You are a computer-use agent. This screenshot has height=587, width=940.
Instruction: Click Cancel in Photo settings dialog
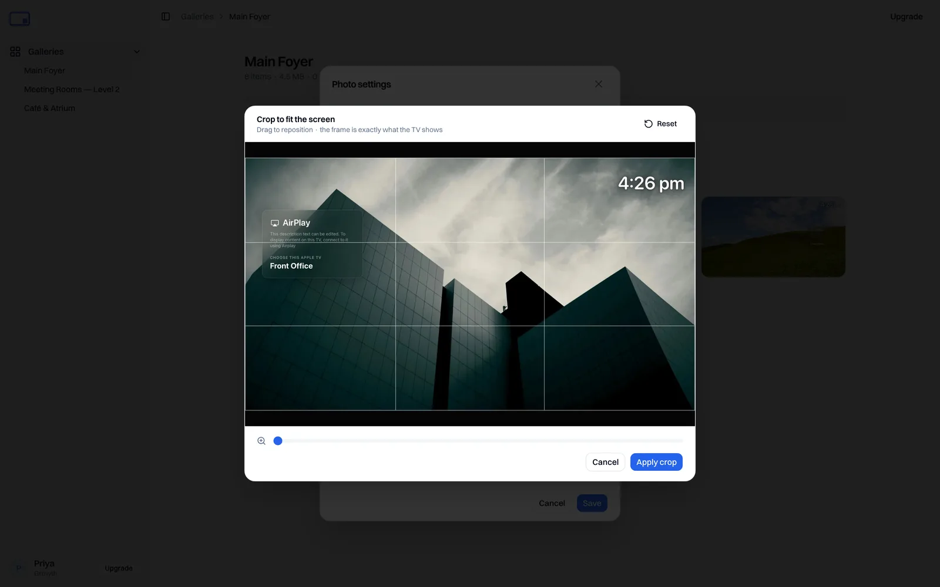pos(552,503)
